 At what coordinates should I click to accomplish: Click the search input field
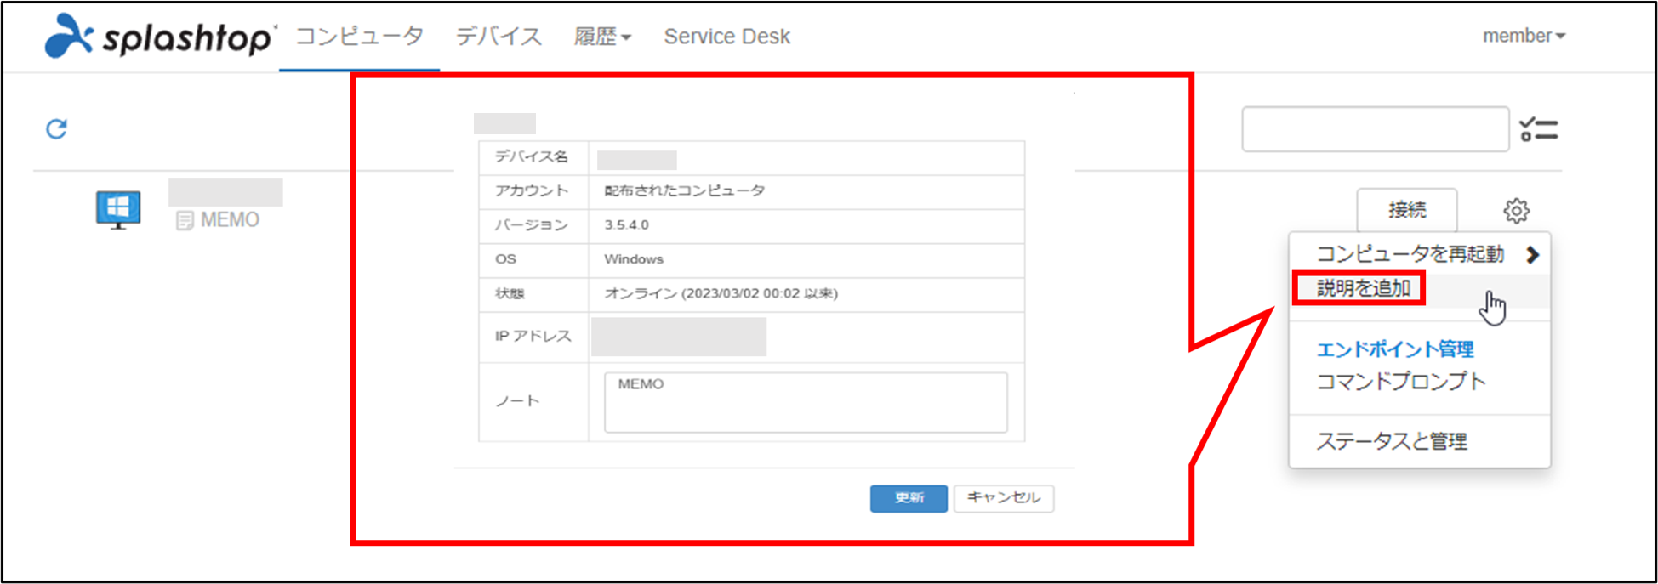pos(1376,129)
